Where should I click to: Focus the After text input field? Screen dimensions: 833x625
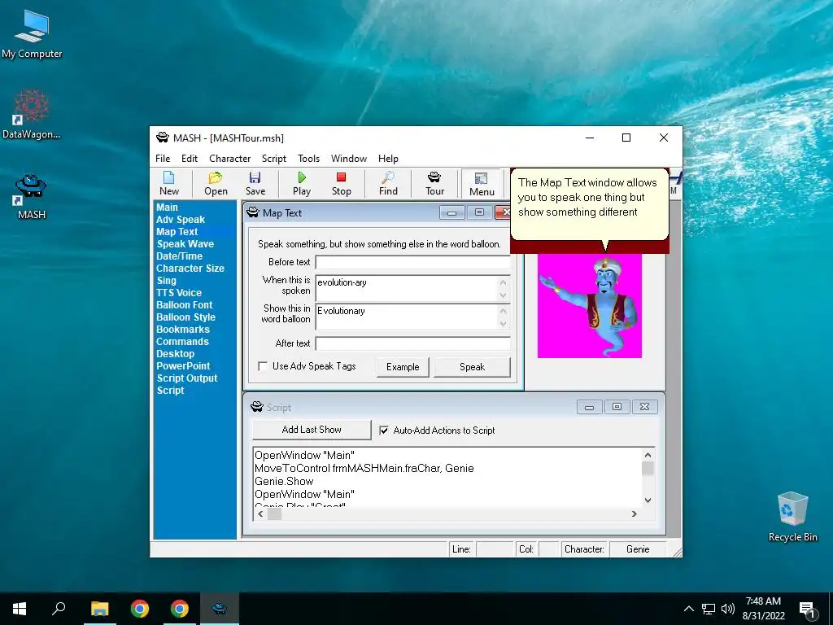click(412, 343)
